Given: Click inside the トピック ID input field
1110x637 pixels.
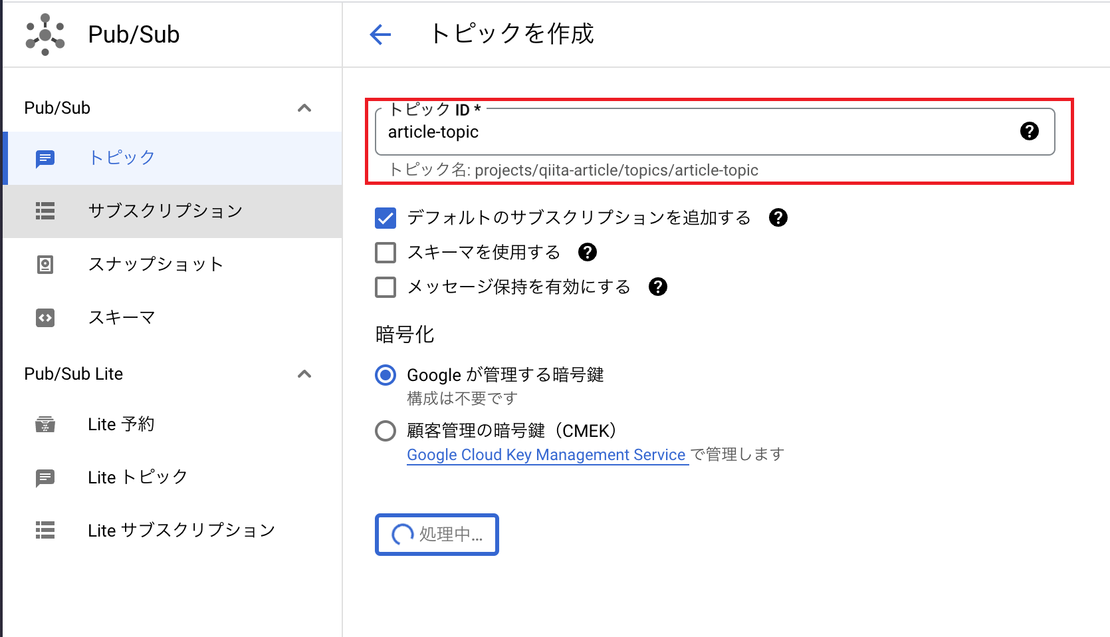Looking at the screenshot, I should click(x=665, y=132).
